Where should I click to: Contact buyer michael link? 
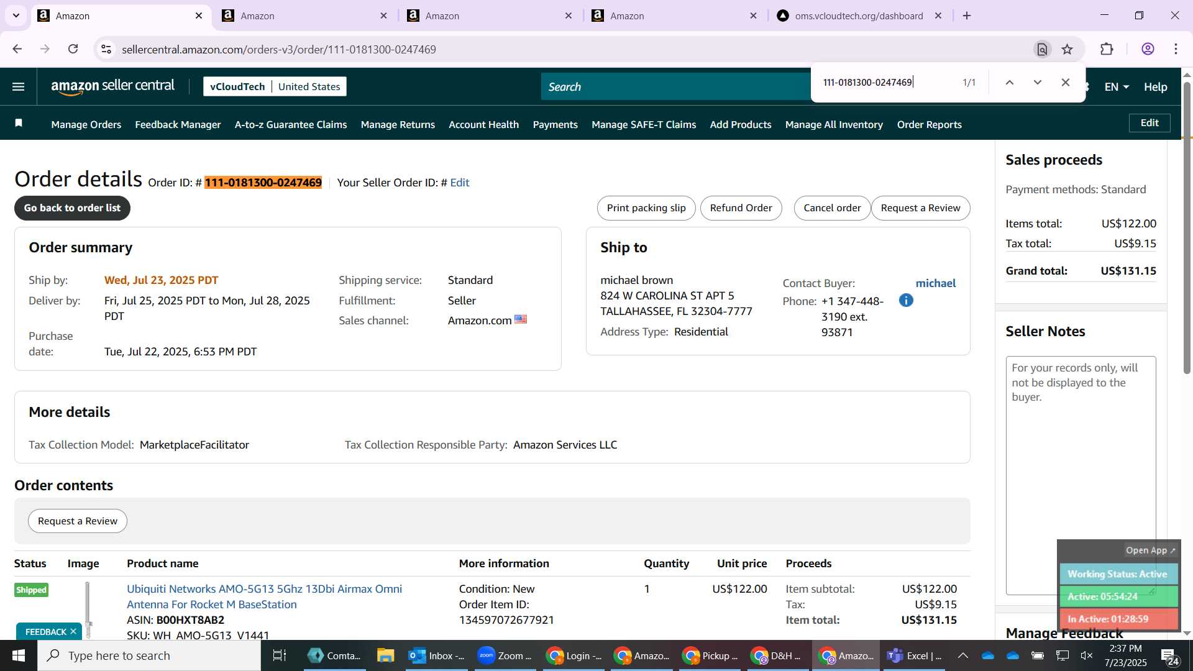point(935,283)
